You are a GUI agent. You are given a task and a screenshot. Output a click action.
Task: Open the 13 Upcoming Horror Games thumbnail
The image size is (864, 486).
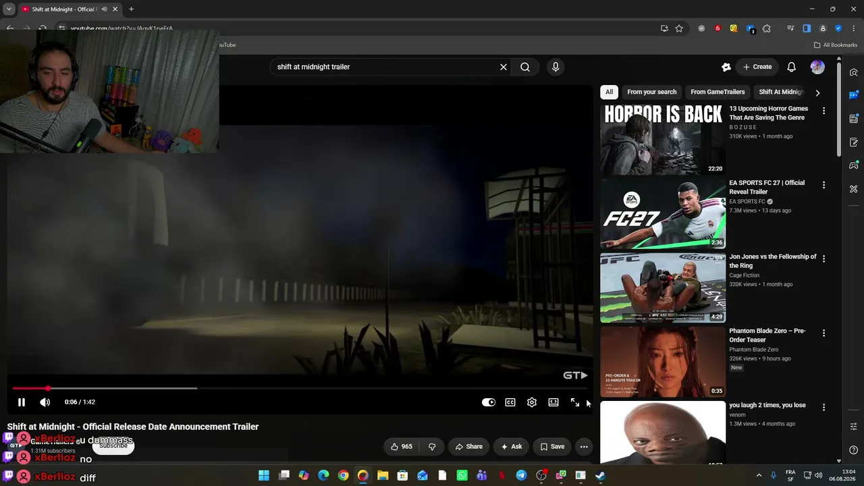(663, 140)
